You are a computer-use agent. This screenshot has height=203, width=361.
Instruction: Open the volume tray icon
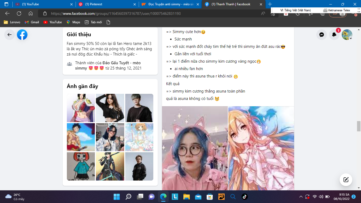coord(321,197)
